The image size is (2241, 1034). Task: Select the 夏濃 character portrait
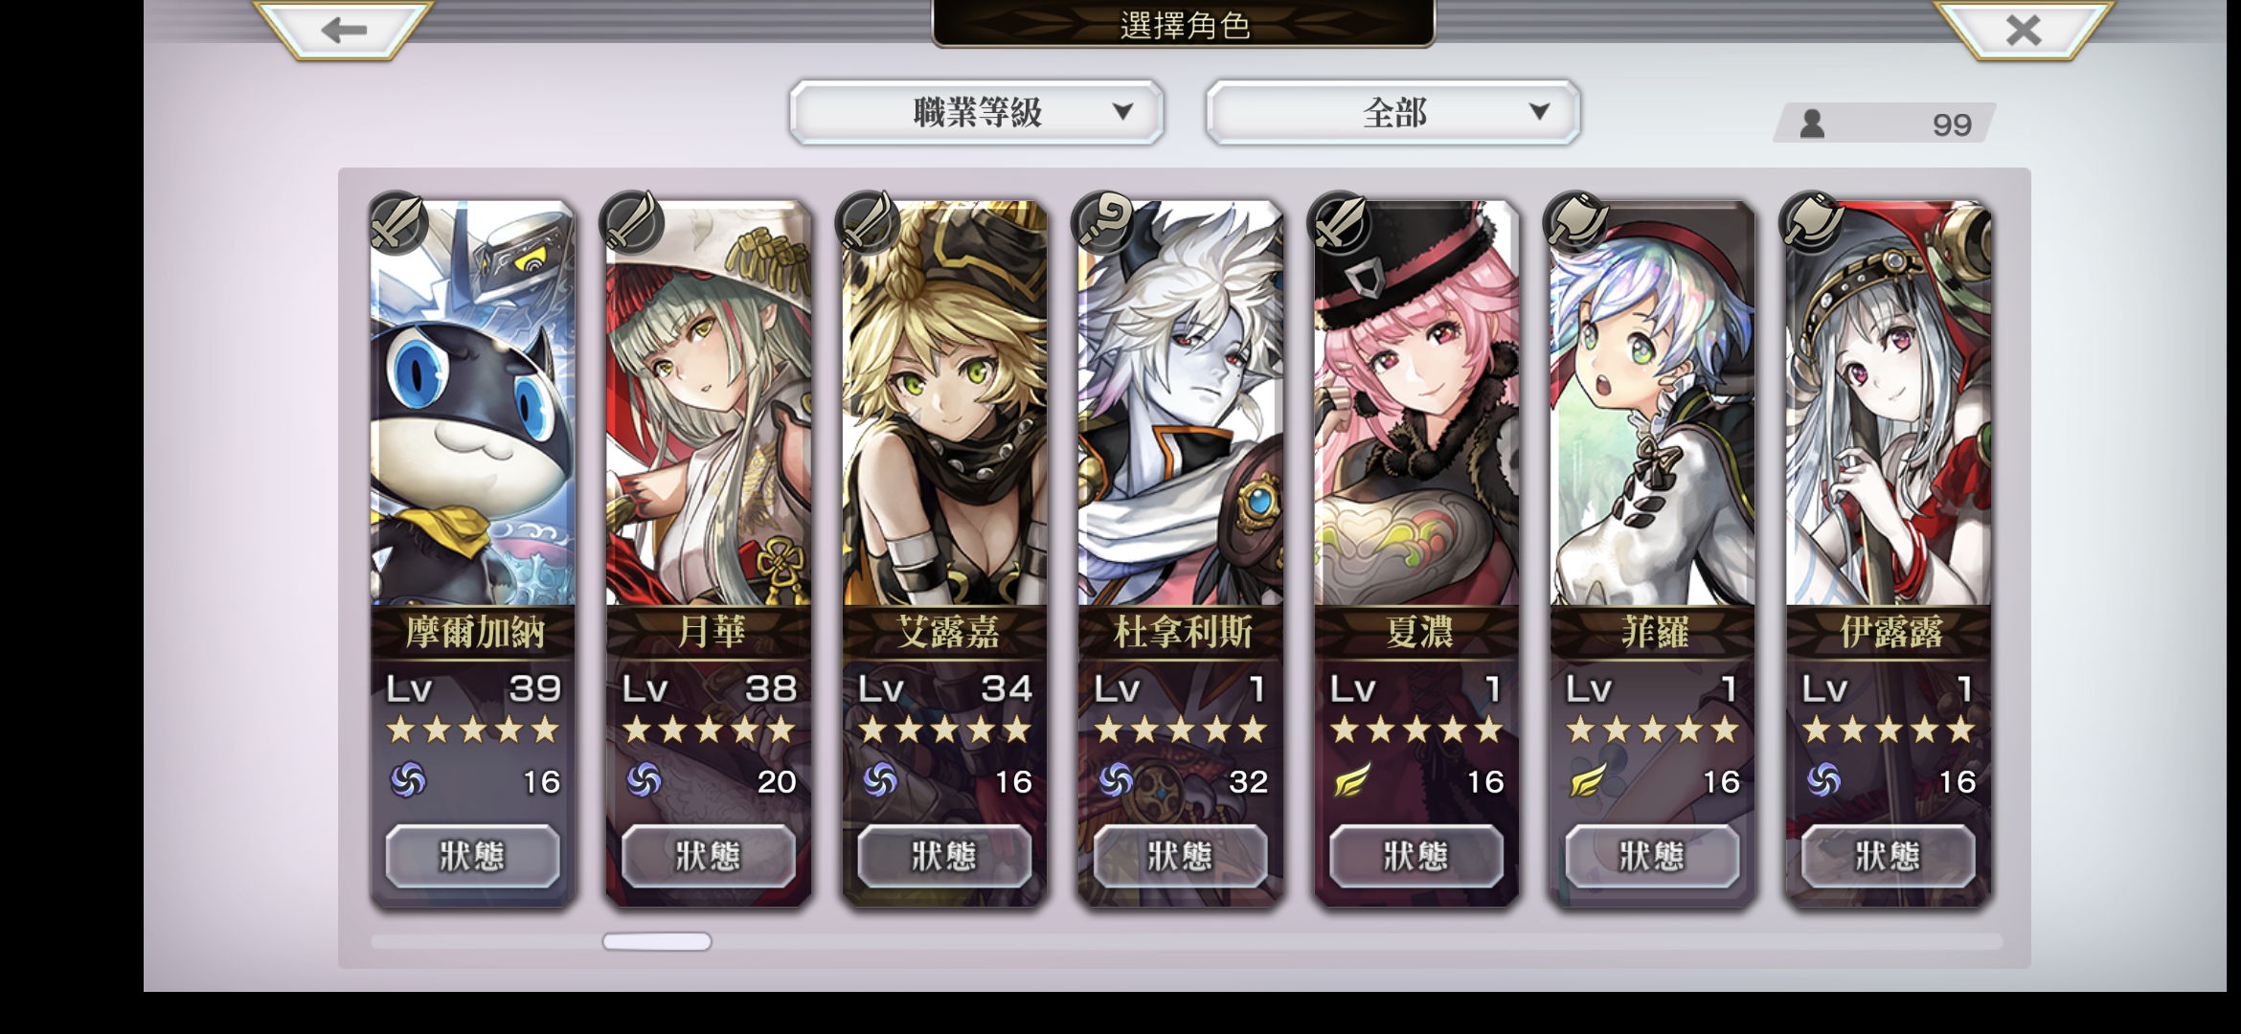(1416, 402)
